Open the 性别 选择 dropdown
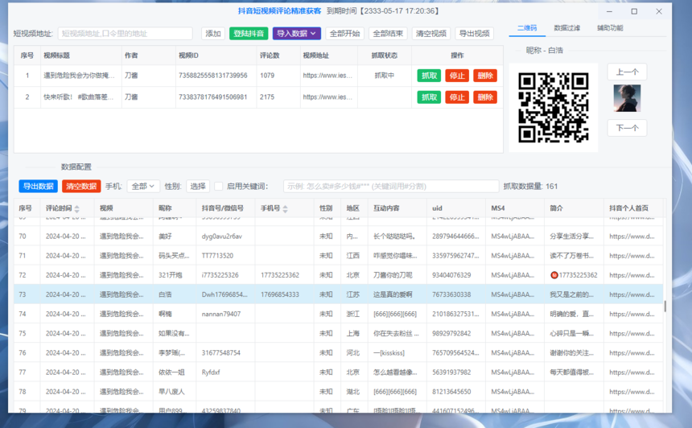This screenshot has height=428, width=692. (x=198, y=186)
